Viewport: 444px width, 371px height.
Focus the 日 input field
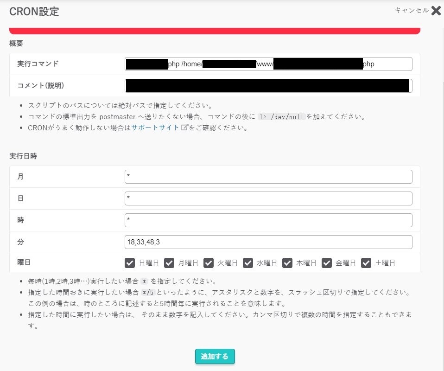(268, 198)
